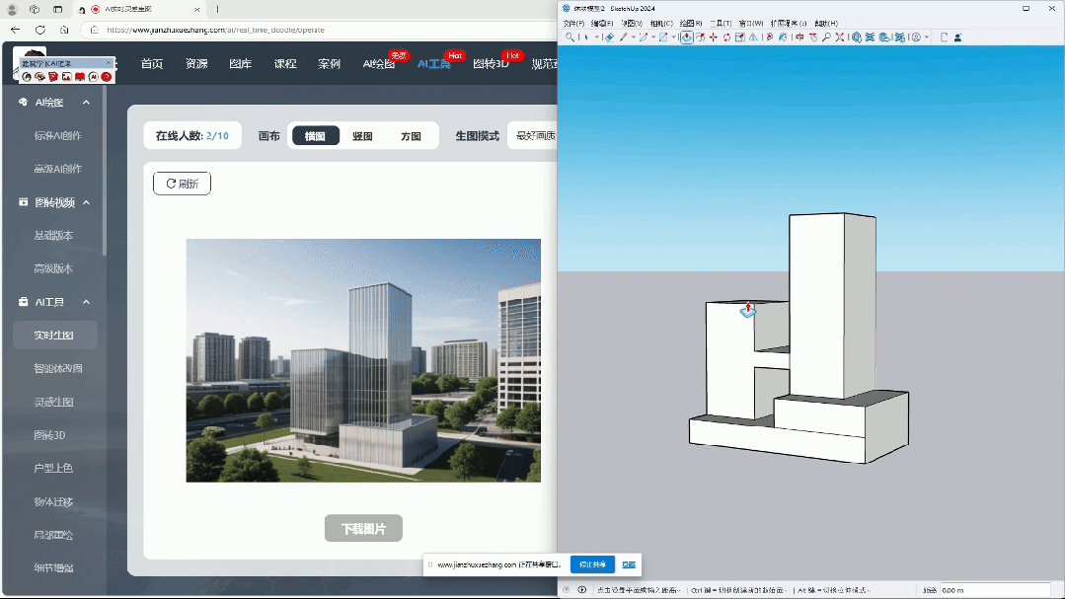
Task: Collapse the 图转视频 sidebar section
Action: pyautogui.click(x=86, y=202)
